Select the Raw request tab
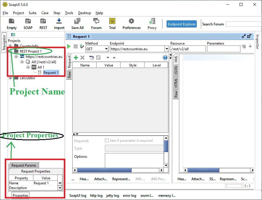 (69, 75)
